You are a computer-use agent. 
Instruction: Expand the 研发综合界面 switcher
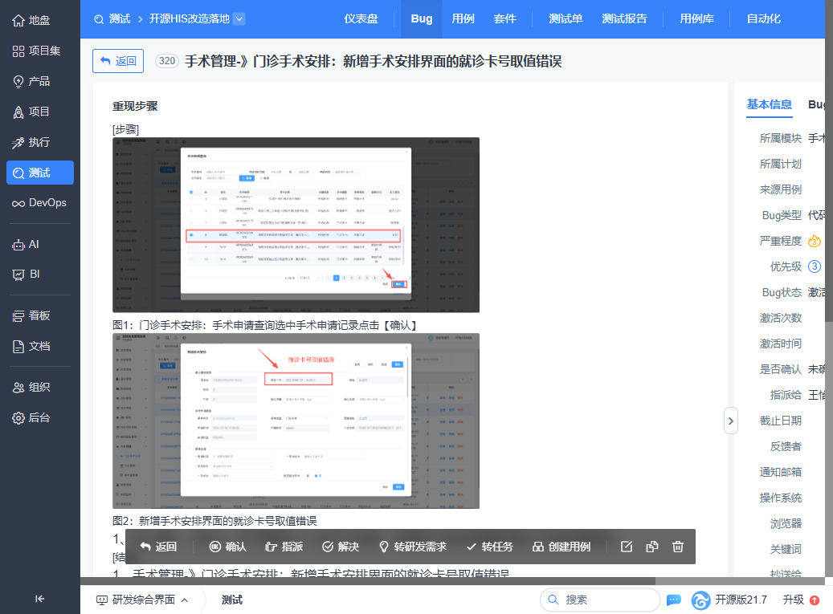pyautogui.click(x=142, y=600)
